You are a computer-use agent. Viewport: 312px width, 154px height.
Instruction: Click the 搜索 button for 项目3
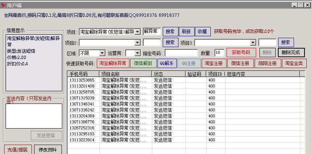tap(286, 43)
